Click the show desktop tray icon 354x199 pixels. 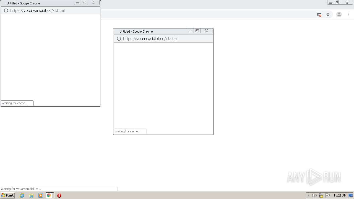(351, 195)
